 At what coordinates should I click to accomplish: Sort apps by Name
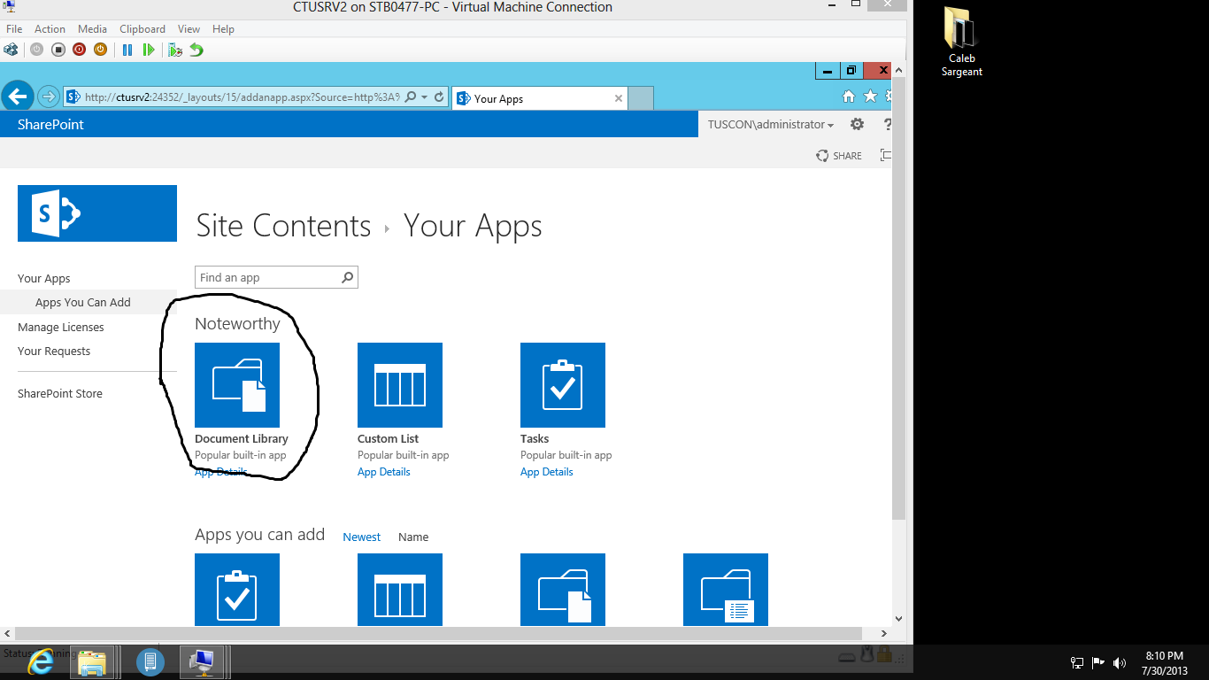pos(413,537)
